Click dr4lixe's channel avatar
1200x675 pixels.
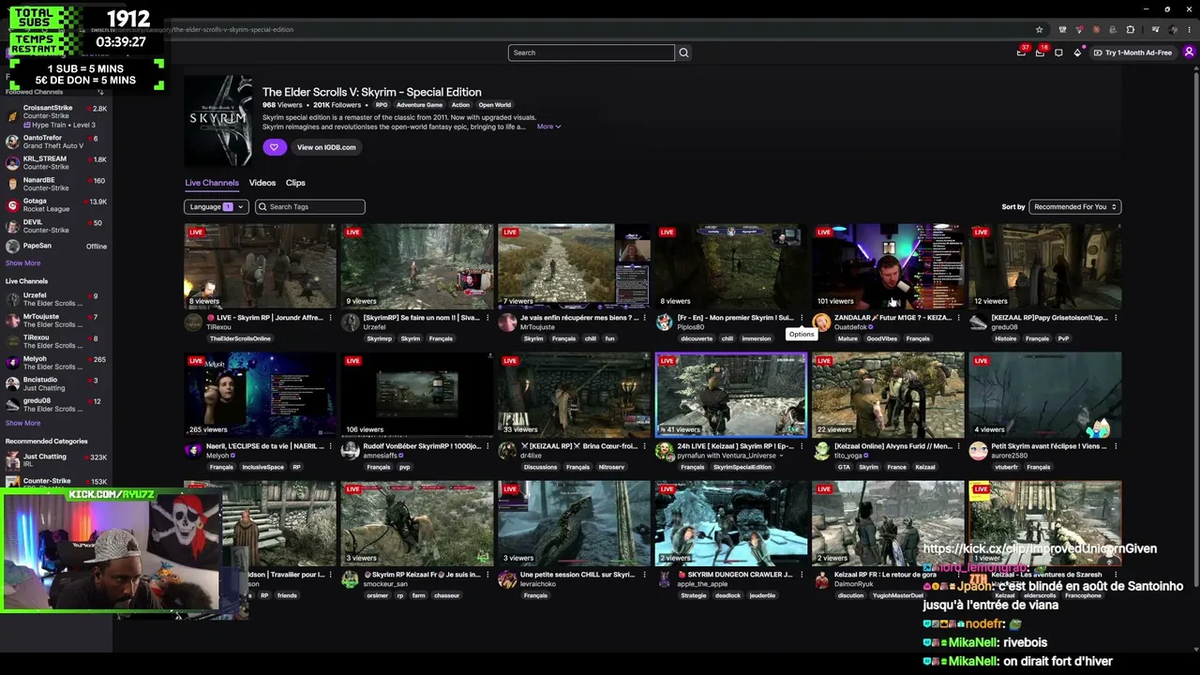507,451
